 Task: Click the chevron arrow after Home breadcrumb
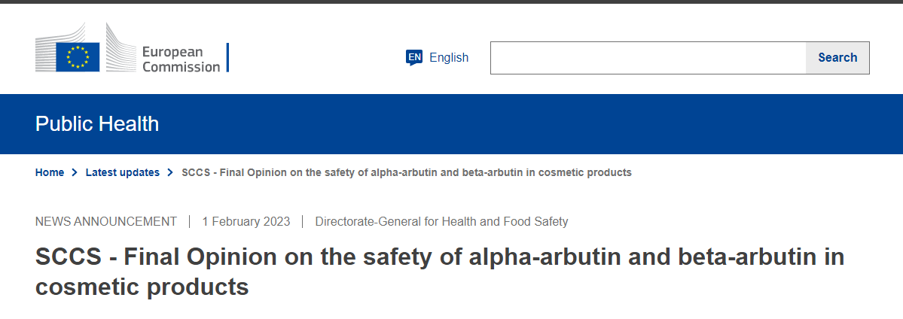[75, 173]
